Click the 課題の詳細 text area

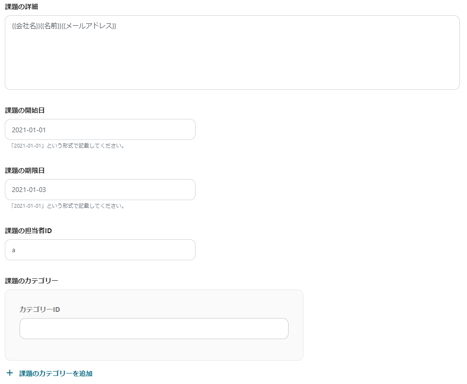coord(232,53)
